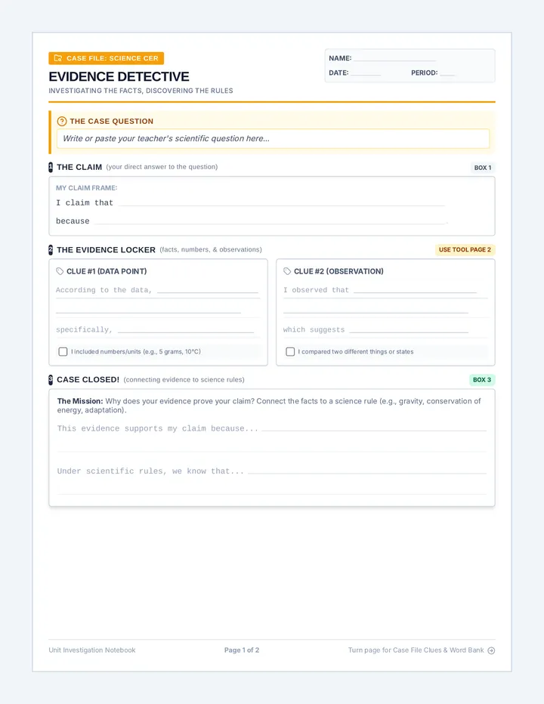544x704 pixels.
Task: Click the number 3 badge beside Case Closed
Action: pyautogui.click(x=51, y=380)
